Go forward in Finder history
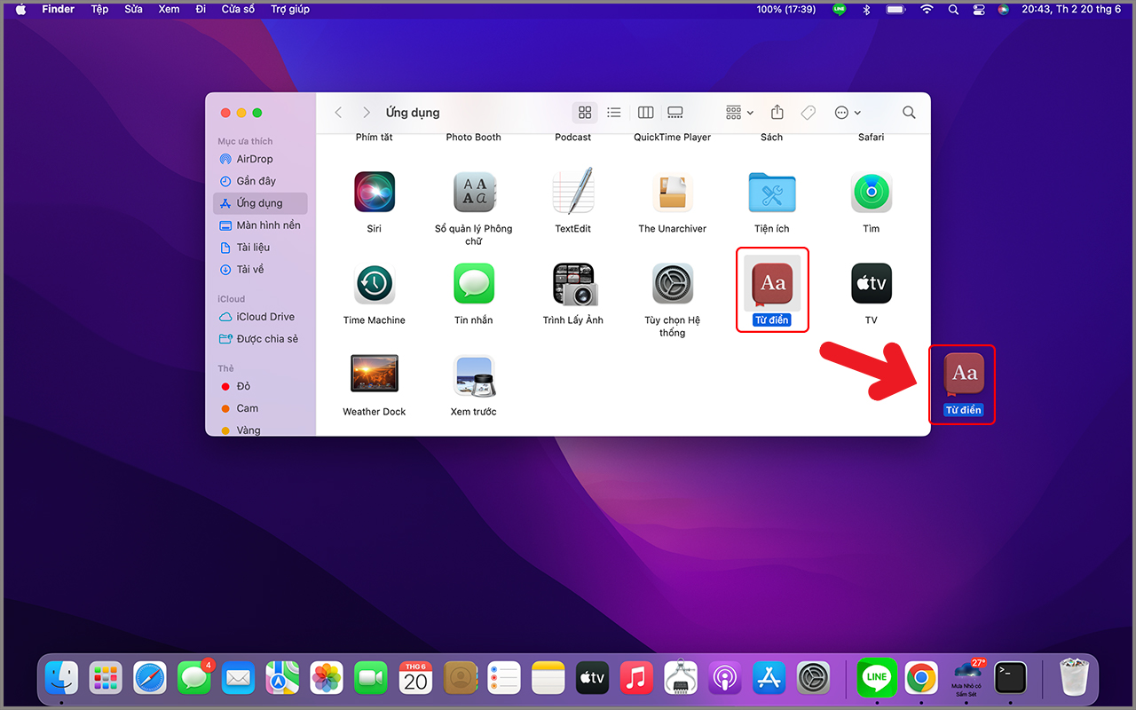This screenshot has width=1136, height=710. tap(366, 113)
